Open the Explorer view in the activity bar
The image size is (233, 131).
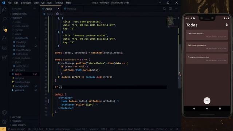(4, 10)
